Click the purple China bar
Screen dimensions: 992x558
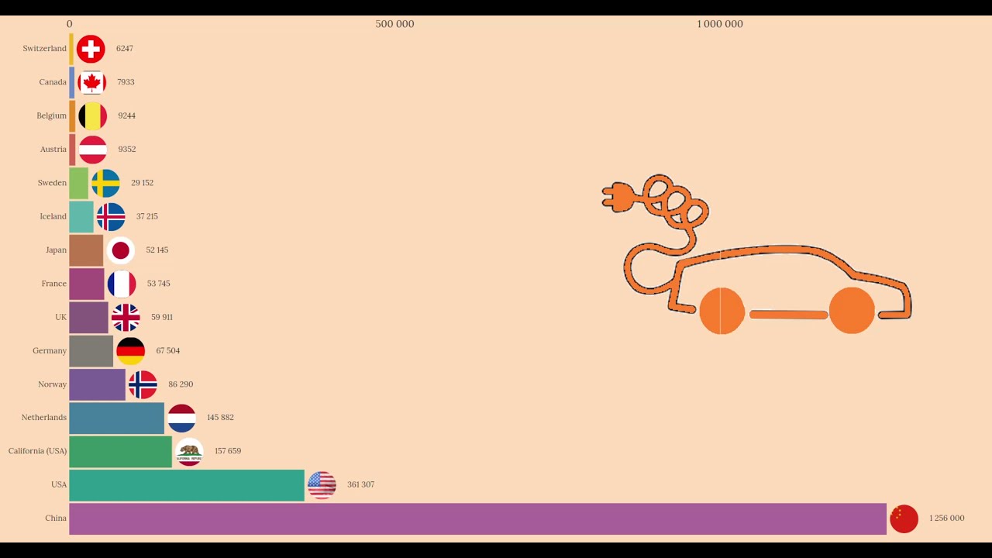pos(477,518)
